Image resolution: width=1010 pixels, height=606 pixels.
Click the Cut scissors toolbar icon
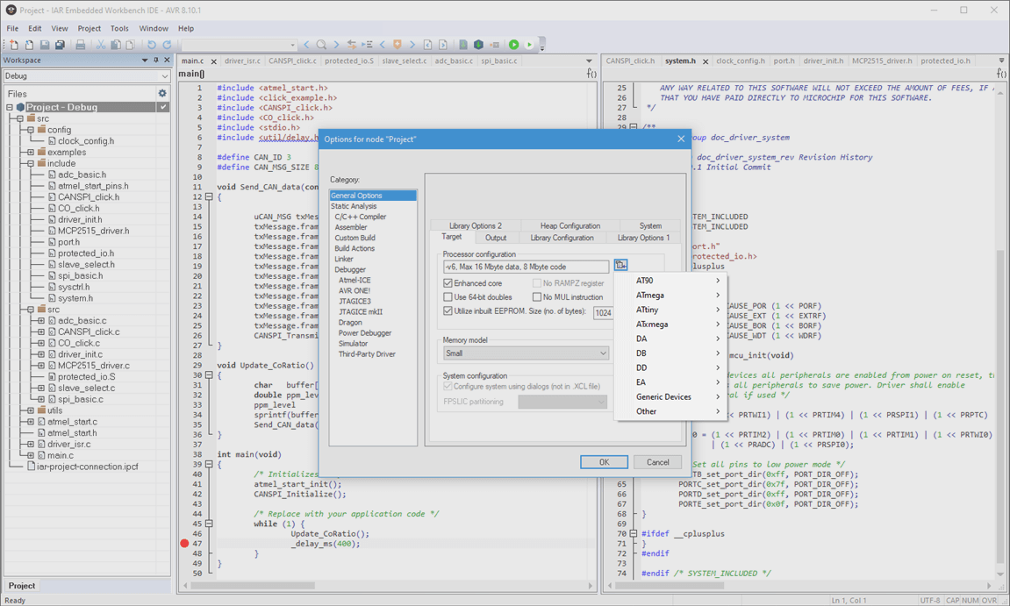pos(101,45)
